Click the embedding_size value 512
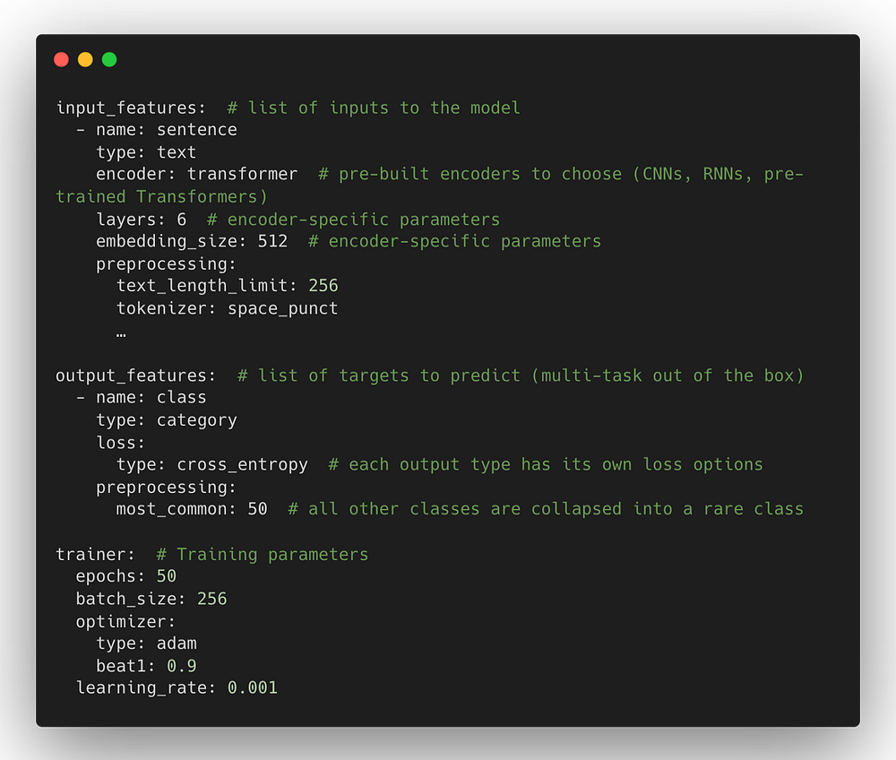 click(272, 241)
